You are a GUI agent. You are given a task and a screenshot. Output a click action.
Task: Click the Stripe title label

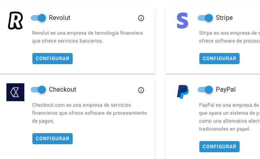(224, 18)
